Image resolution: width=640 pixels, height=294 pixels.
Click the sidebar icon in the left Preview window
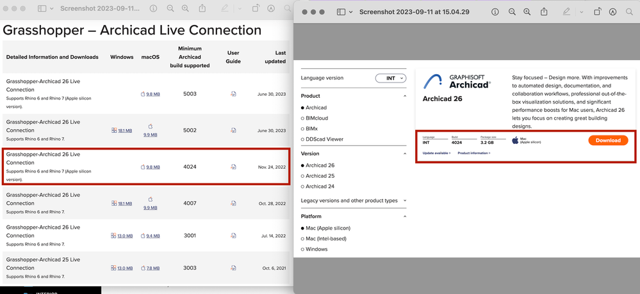(x=42, y=8)
